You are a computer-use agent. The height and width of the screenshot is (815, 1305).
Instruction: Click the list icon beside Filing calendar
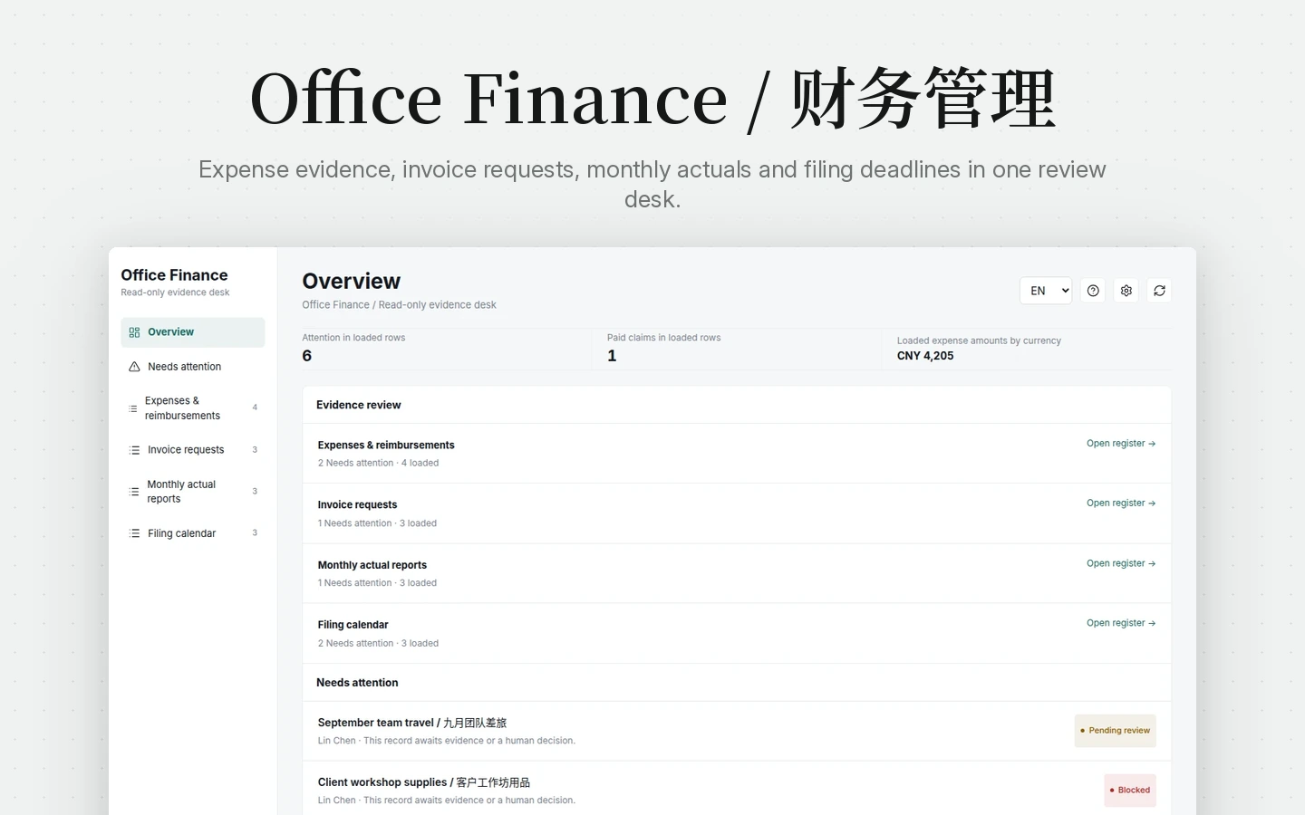coord(134,533)
